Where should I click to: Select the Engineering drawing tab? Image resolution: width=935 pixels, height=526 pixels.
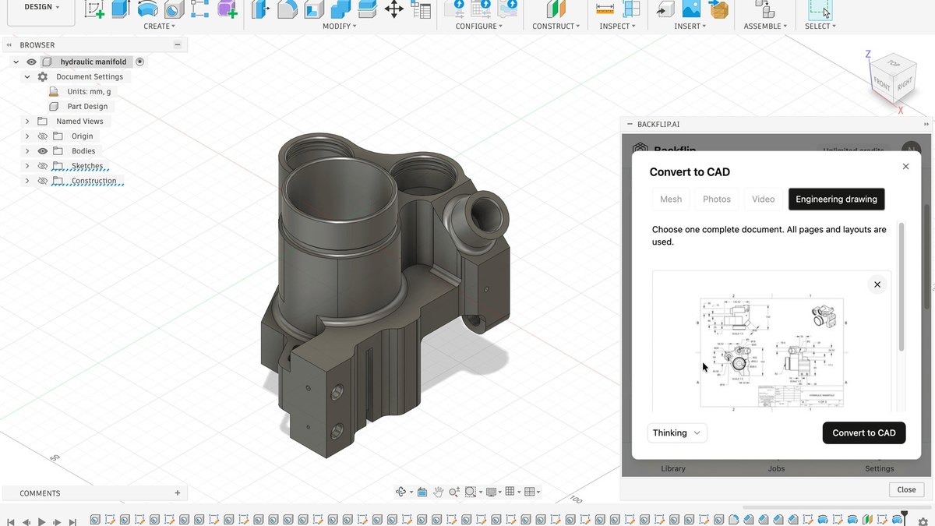[836, 199]
